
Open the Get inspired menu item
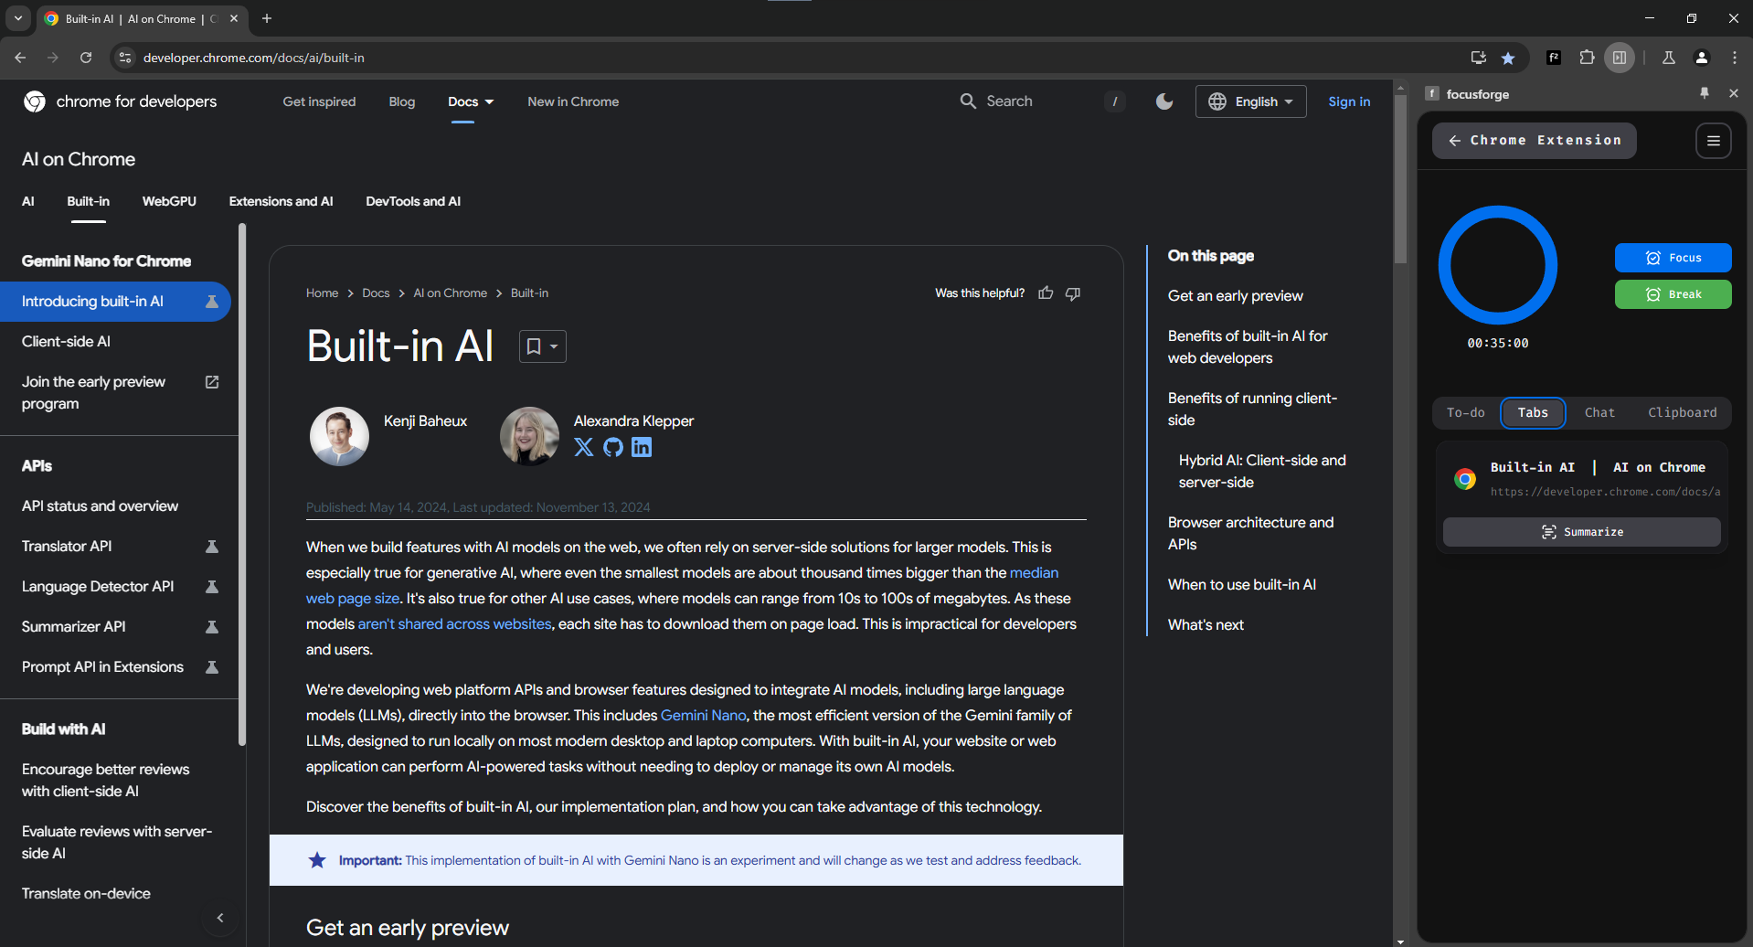(319, 101)
